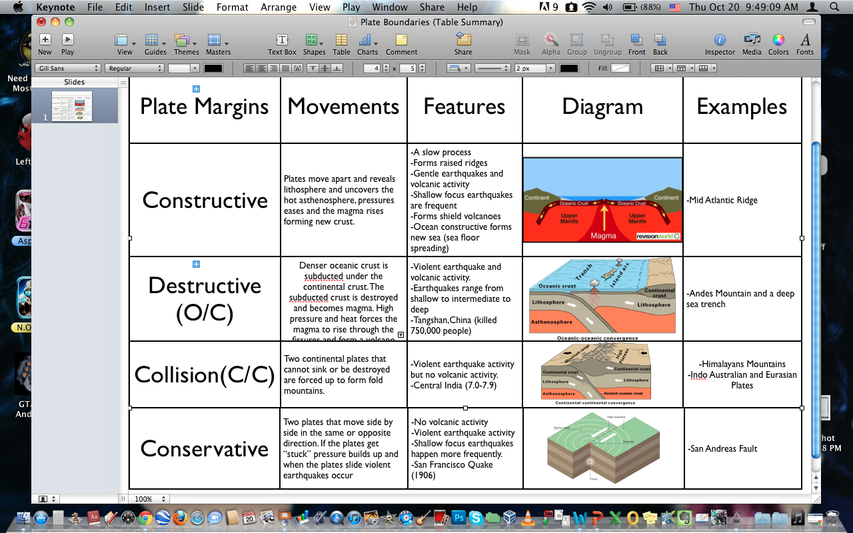Open the Themes chooser
The width and height of the screenshot is (853, 533).
coord(186,44)
